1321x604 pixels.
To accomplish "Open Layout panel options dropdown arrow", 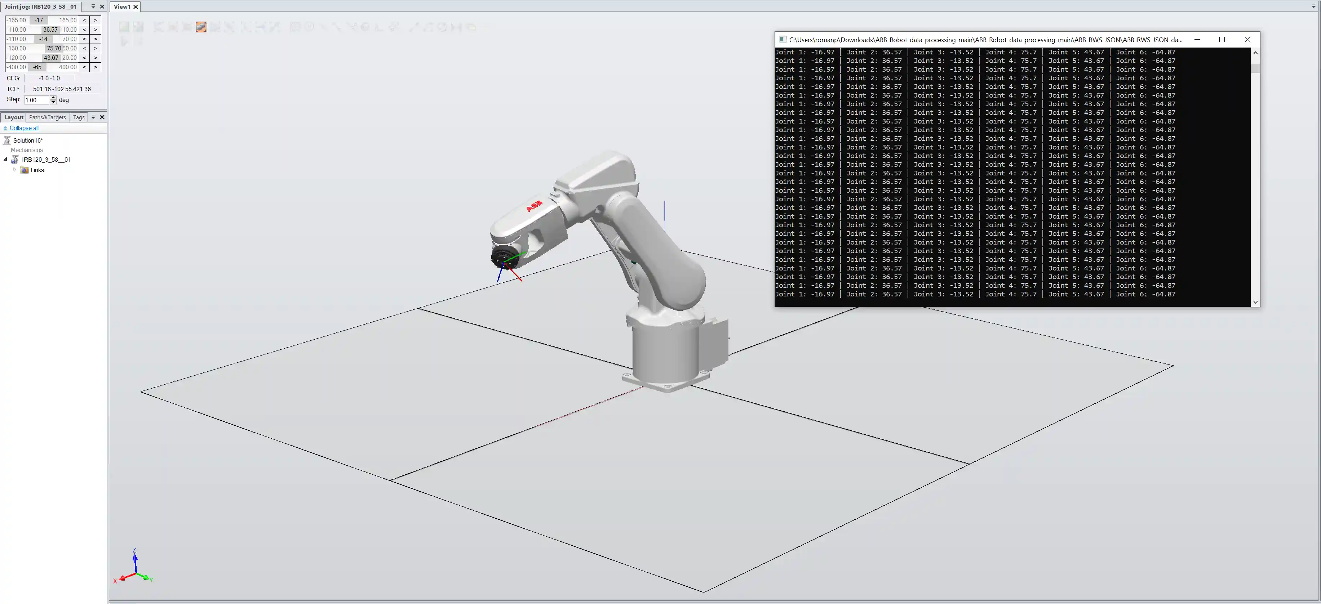I will point(93,117).
